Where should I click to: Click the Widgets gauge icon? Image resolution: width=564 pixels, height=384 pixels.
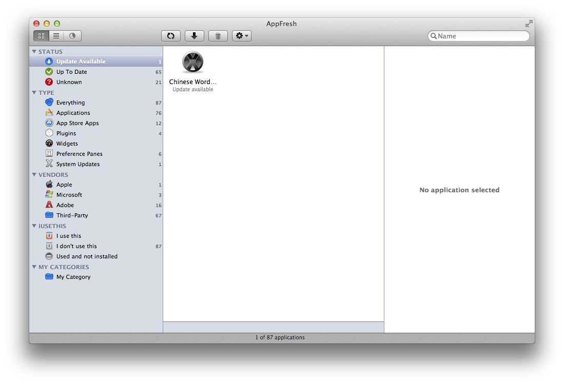49,144
